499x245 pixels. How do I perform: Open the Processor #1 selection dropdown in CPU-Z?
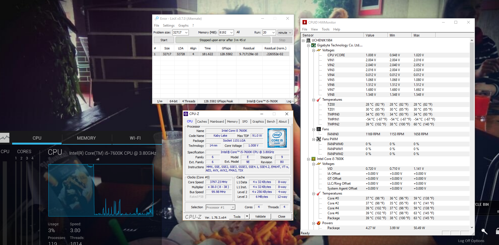pos(233,207)
